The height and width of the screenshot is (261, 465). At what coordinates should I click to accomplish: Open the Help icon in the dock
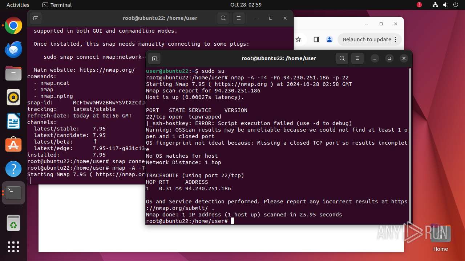pos(13,169)
